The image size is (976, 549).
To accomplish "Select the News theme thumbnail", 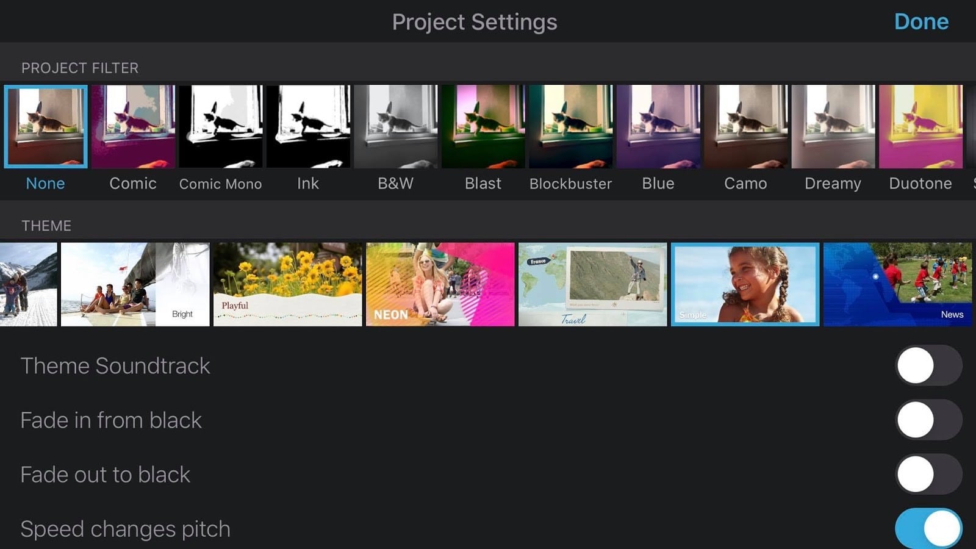I will coord(898,284).
